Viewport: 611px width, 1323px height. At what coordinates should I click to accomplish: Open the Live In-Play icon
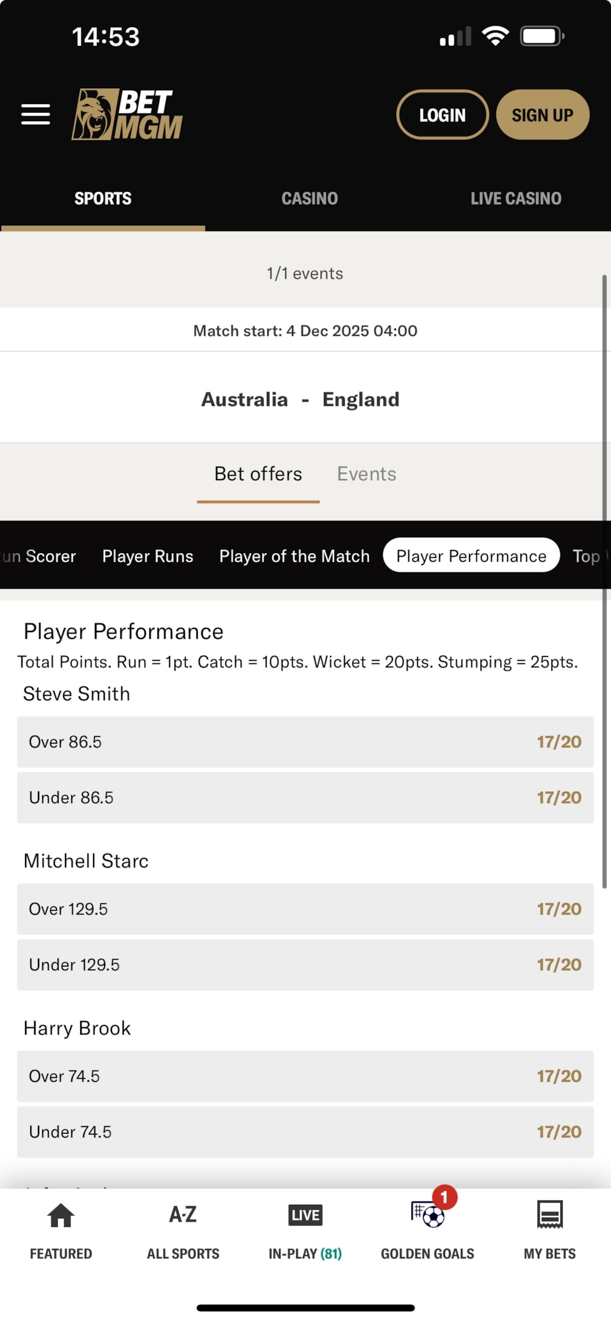pyautogui.click(x=305, y=1215)
